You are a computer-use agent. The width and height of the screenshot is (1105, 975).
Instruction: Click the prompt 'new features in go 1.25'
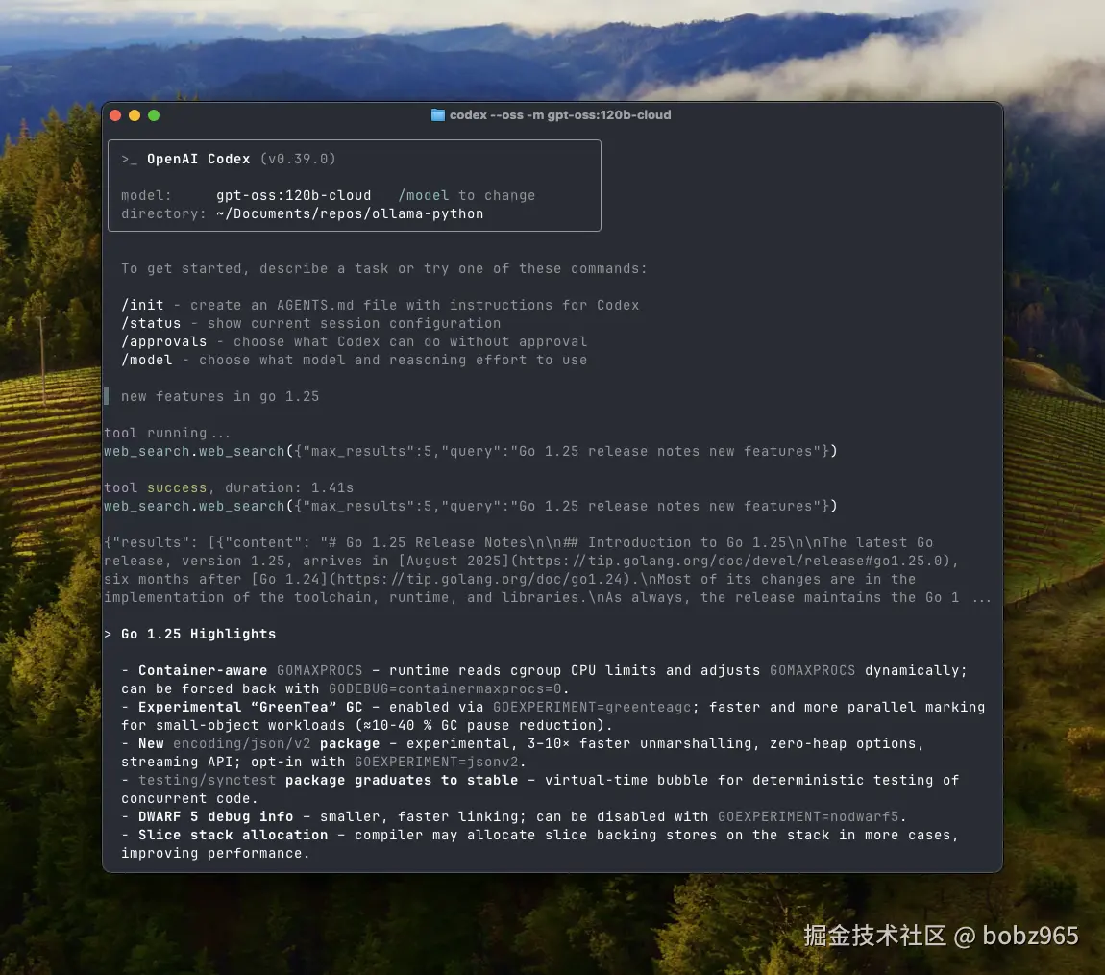[x=220, y=397]
